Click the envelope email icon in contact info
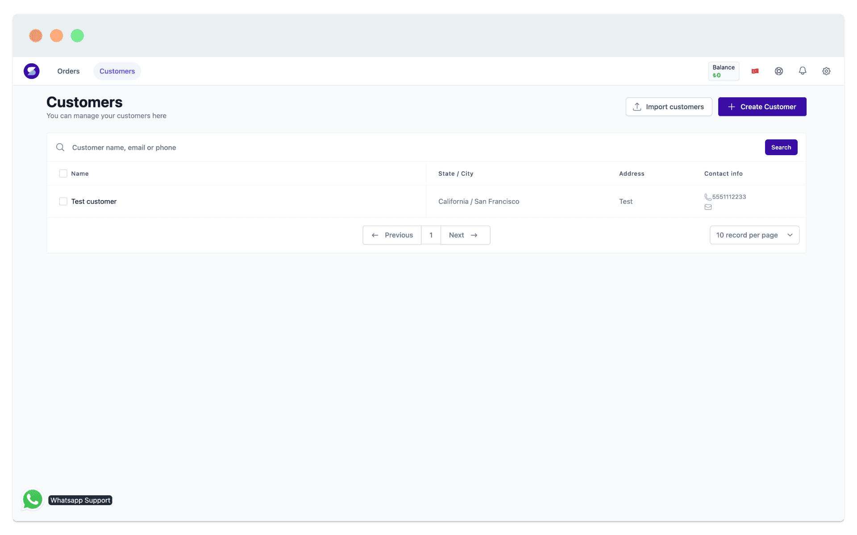The height and width of the screenshot is (535, 857). point(708,207)
